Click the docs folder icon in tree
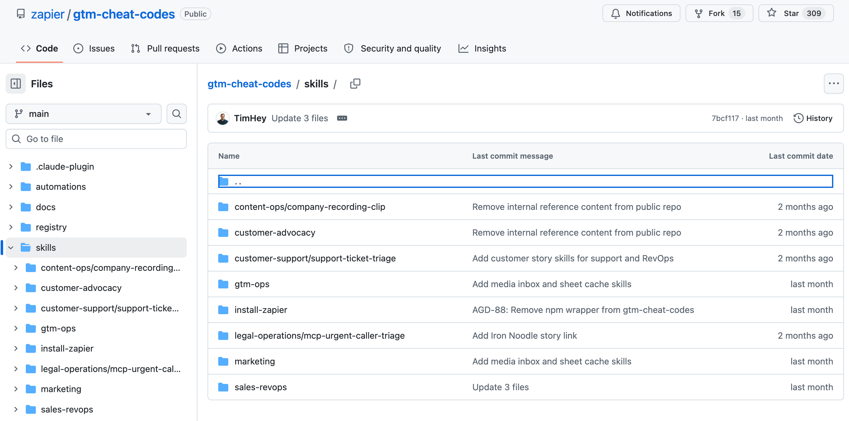The width and height of the screenshot is (849, 421). (x=26, y=207)
